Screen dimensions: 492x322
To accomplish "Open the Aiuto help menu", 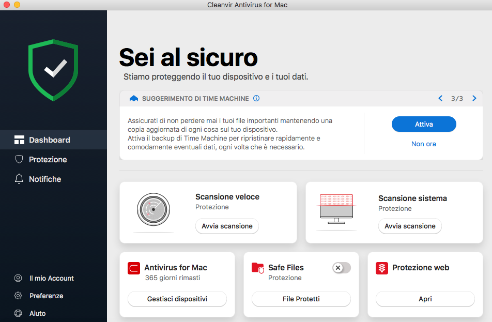I will click(x=37, y=313).
